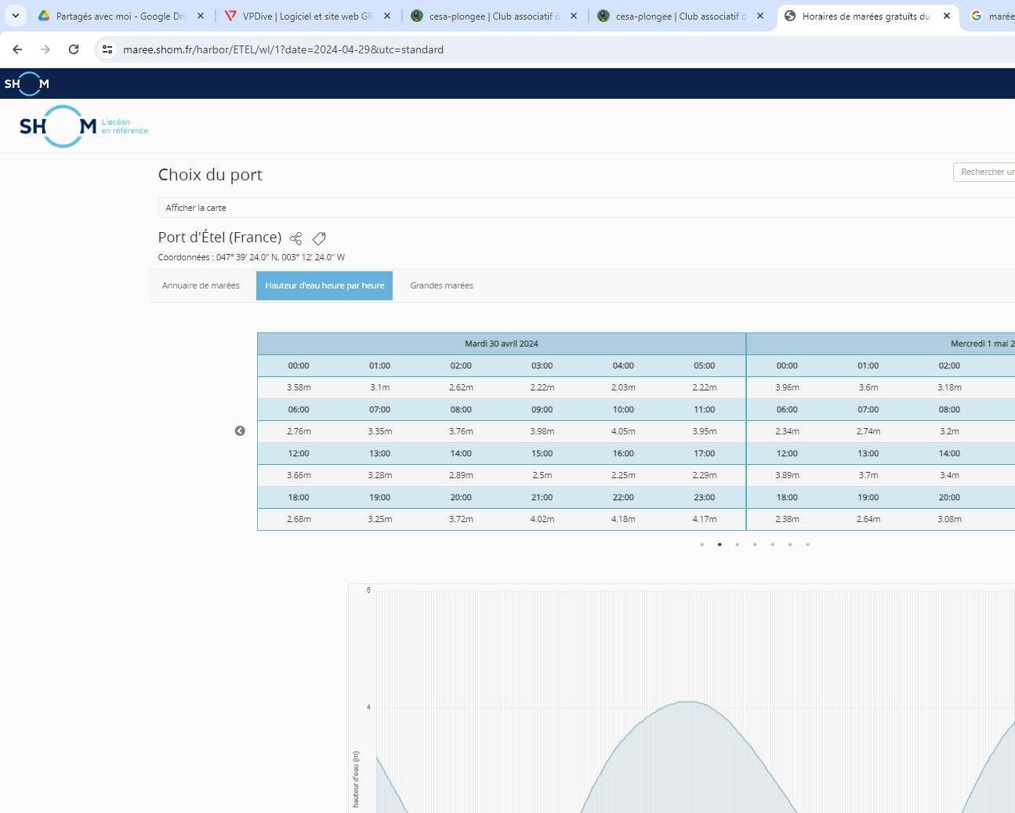1015x813 pixels.
Task: Click the tag icon next to Port d'Étel
Action: click(319, 238)
